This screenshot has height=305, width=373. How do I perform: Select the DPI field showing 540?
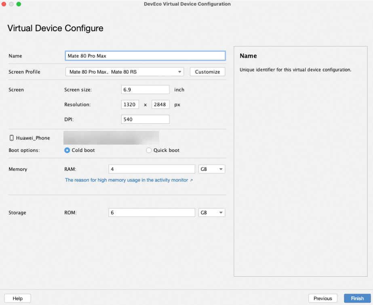click(145, 120)
